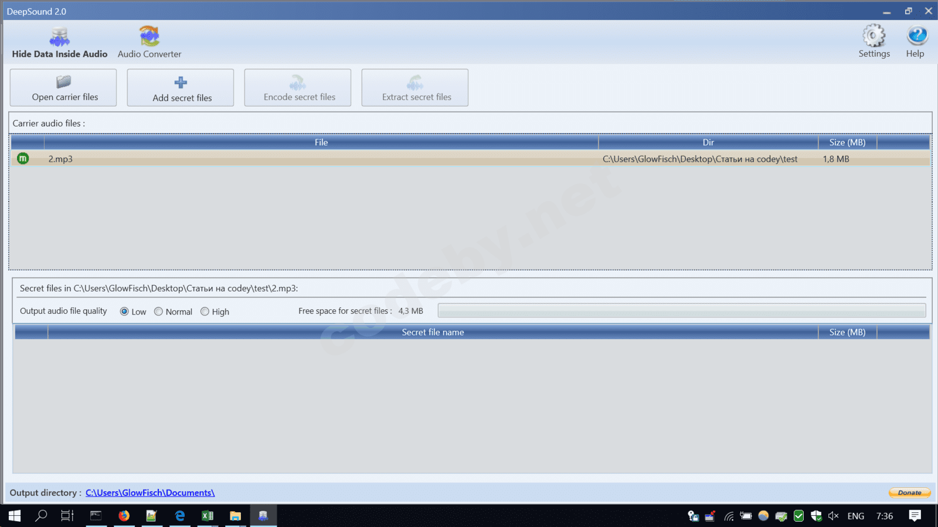Click the ENG language indicator

(x=856, y=516)
